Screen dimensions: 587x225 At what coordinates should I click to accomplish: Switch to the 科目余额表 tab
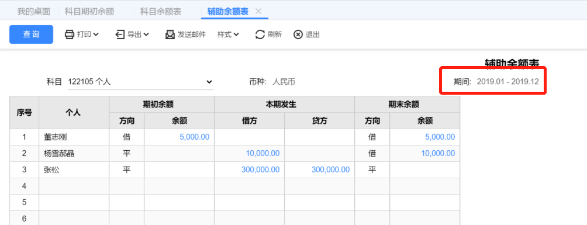click(161, 11)
